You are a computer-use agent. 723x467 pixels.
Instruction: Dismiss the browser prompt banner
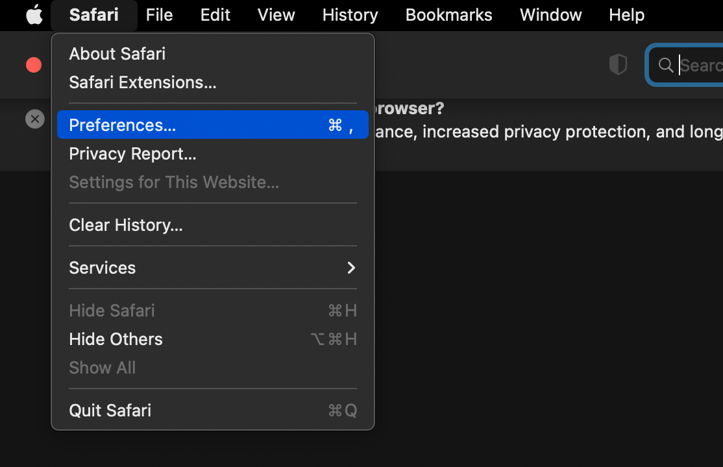(34, 119)
